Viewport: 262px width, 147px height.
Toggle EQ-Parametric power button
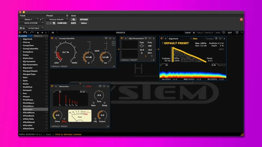122,38
